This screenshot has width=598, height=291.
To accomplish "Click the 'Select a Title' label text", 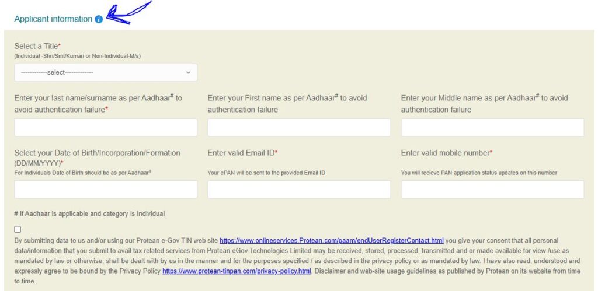I will coord(37,46).
